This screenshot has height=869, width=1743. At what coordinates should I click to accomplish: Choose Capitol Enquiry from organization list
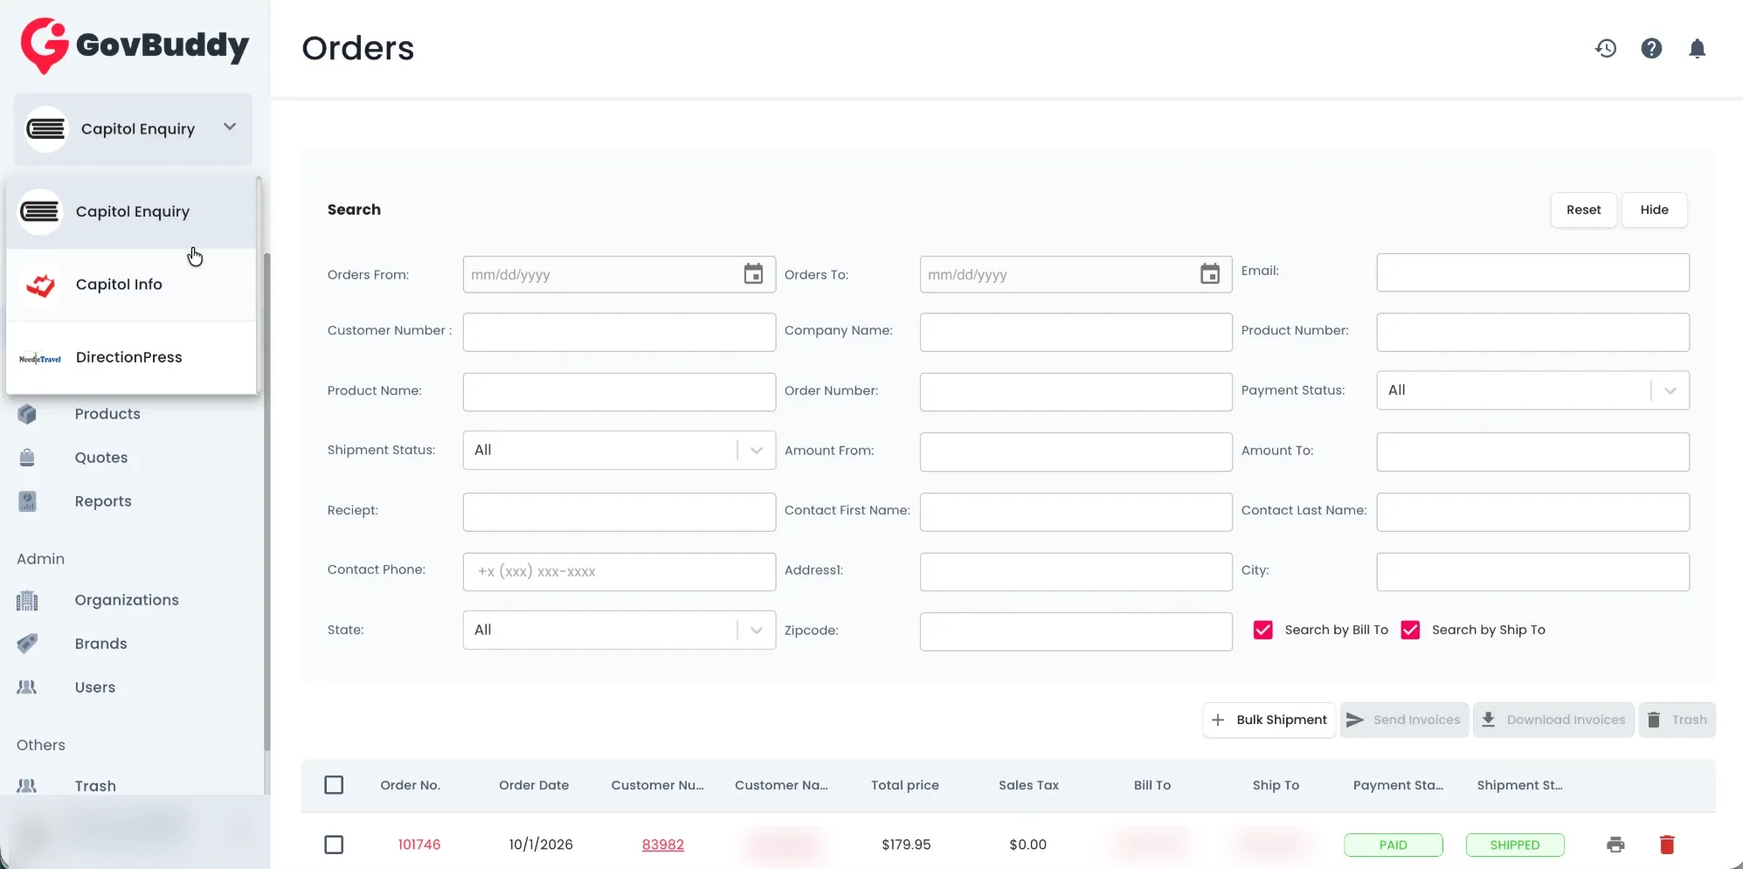131,212
